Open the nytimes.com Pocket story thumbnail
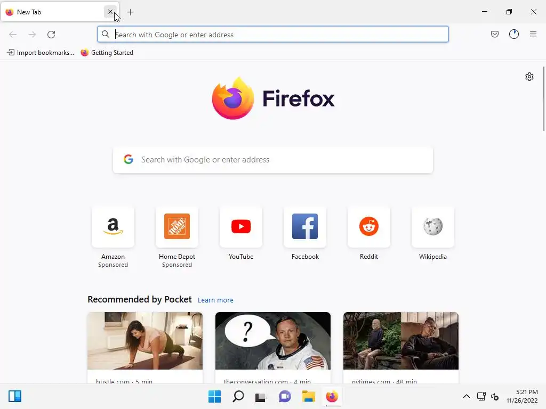Image resolution: width=546 pixels, height=409 pixels. (x=401, y=341)
